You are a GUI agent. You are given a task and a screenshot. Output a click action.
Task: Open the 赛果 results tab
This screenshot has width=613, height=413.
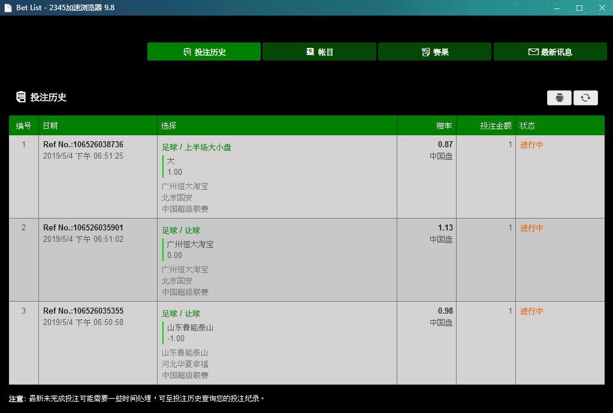point(434,52)
